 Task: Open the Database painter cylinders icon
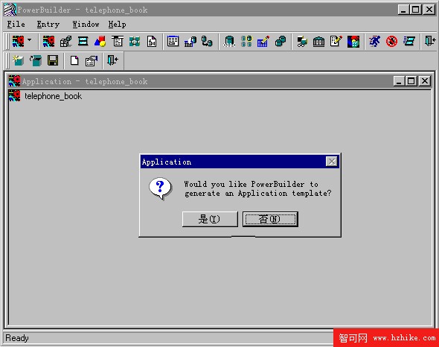(x=281, y=42)
